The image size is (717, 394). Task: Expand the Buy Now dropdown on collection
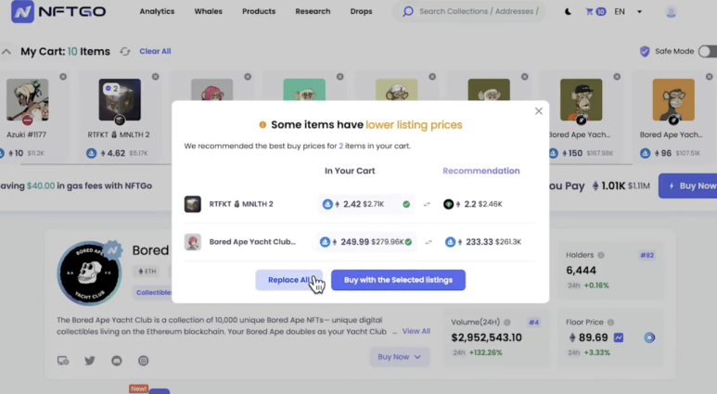coord(399,357)
